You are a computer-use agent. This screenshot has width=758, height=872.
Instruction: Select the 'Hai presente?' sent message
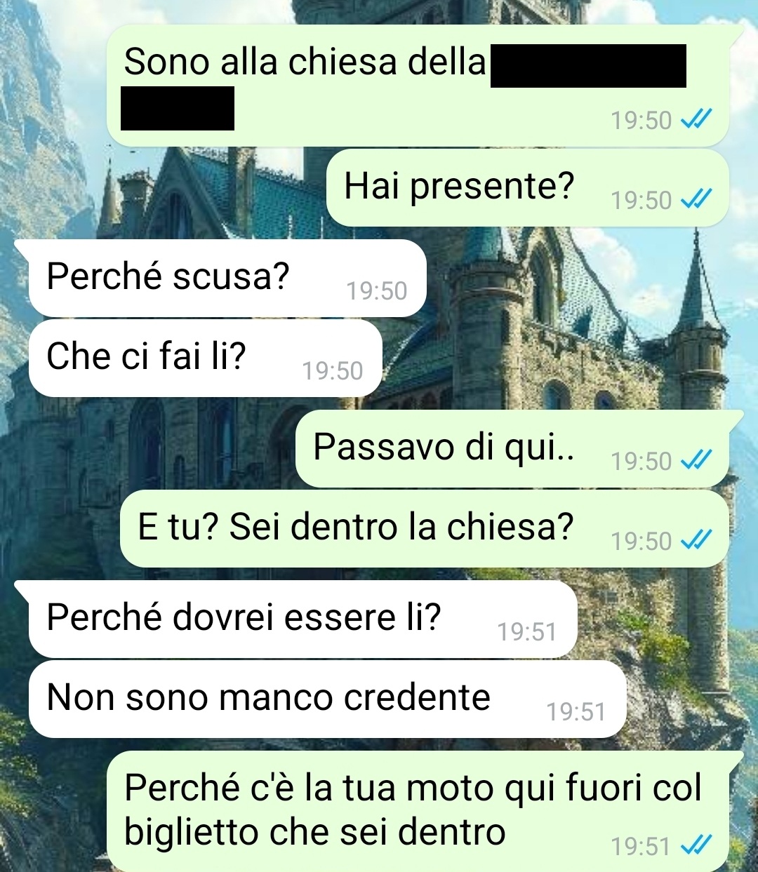click(x=528, y=187)
